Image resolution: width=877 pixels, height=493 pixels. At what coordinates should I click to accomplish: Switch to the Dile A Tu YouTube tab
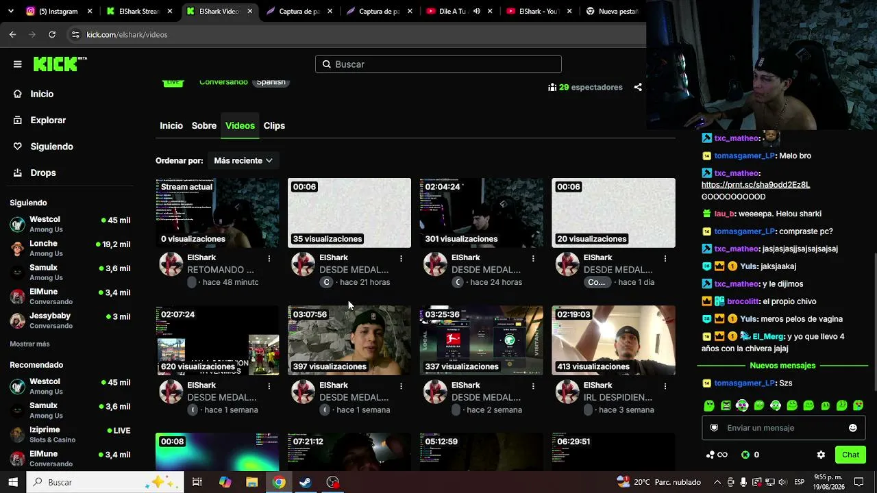[459, 11]
